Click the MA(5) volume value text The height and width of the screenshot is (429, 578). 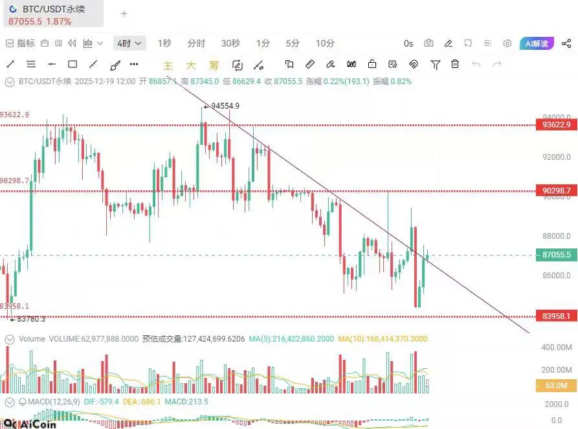291,338
